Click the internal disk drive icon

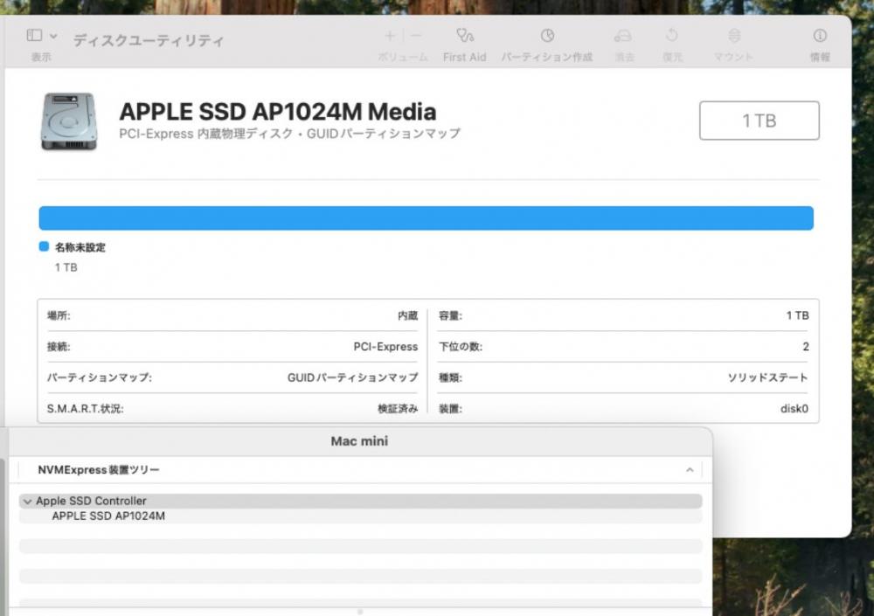click(x=69, y=121)
